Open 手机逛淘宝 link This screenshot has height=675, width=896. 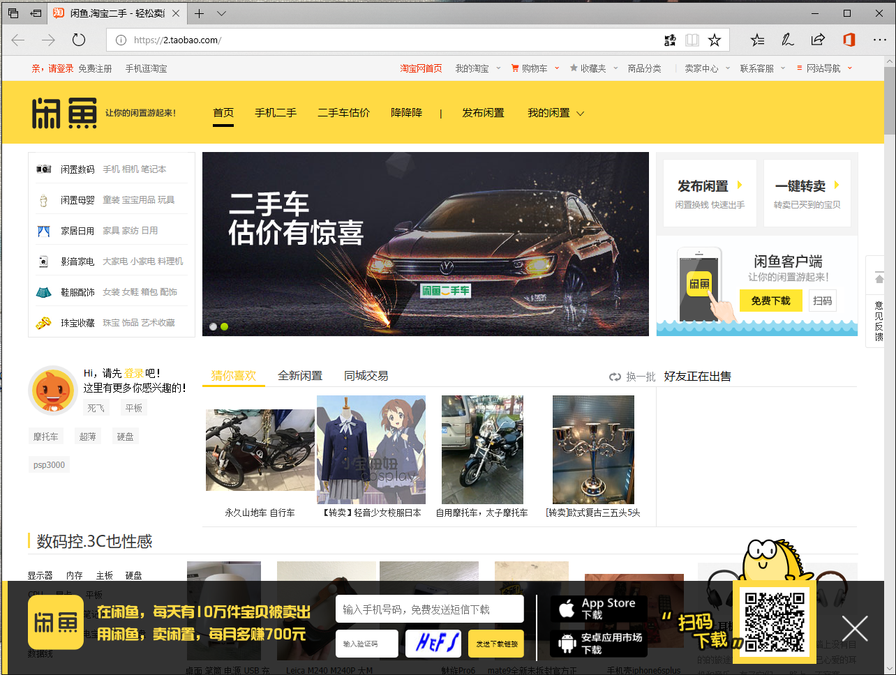pos(146,68)
